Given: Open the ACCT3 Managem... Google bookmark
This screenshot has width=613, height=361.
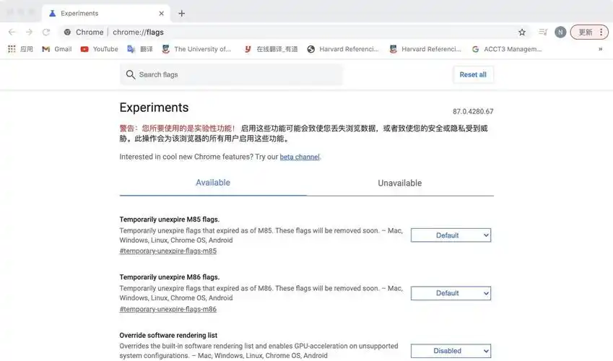Looking at the screenshot, I should pos(507,49).
